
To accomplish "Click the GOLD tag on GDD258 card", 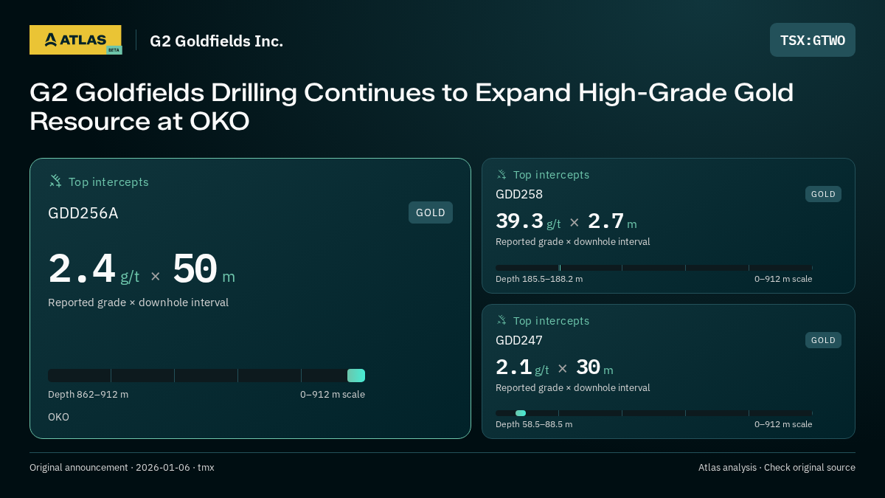I will 823,194.
